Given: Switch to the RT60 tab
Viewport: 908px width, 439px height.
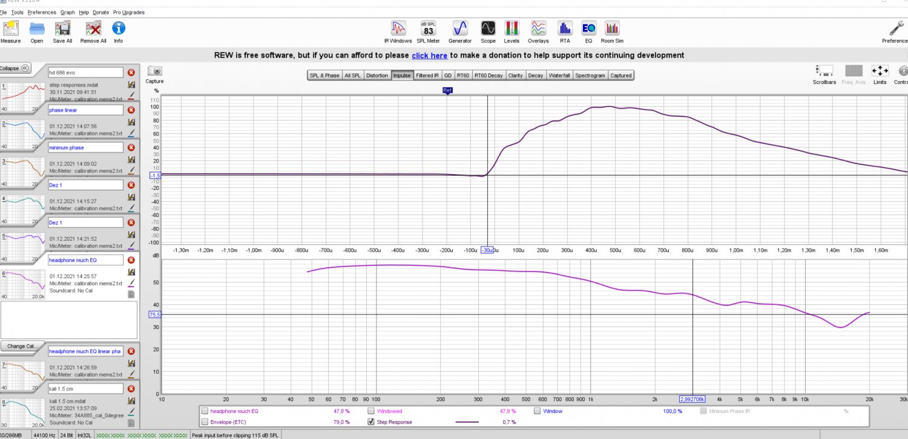Looking at the screenshot, I should click(463, 76).
